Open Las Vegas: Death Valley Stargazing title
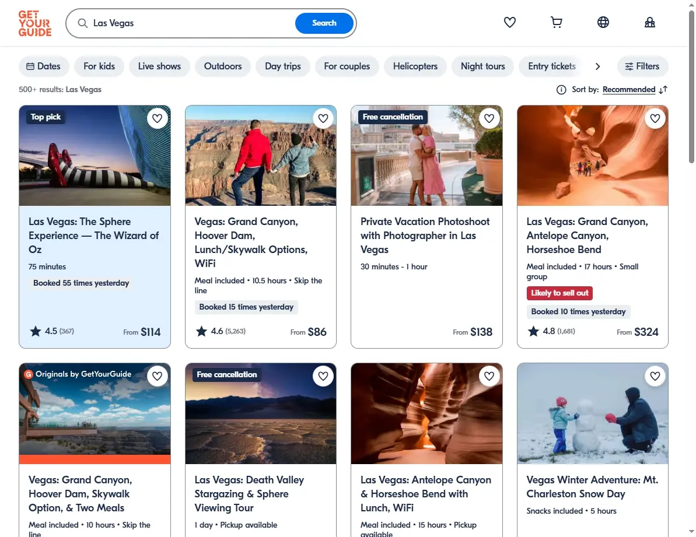Viewport: 696px width, 537px height. pyautogui.click(x=249, y=493)
